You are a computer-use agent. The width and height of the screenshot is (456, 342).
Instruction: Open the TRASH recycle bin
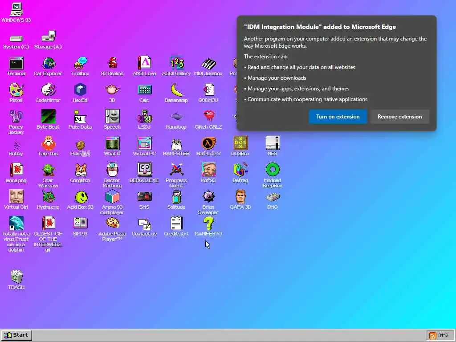pos(16,277)
